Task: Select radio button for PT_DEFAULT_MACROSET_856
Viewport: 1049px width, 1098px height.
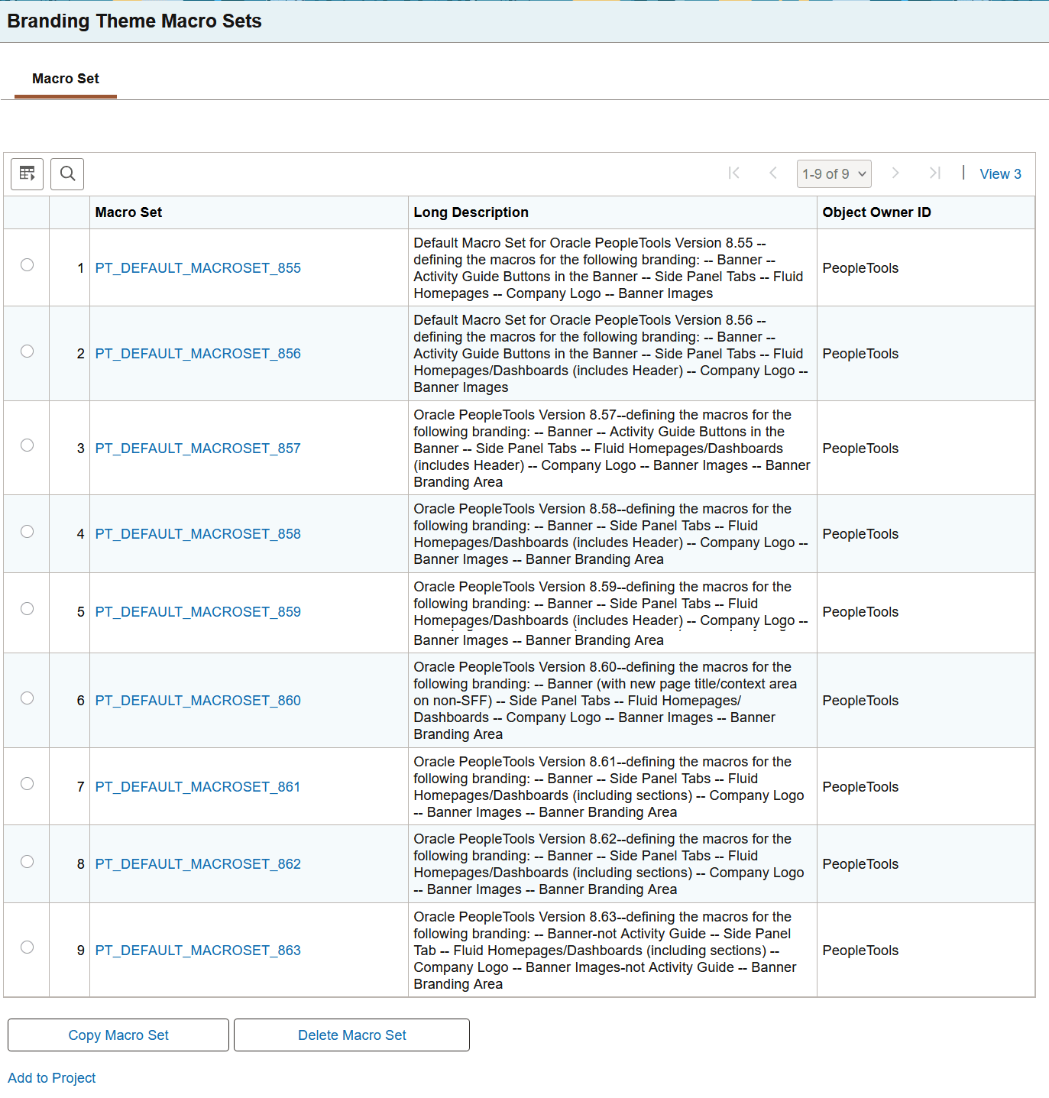Action: coord(27,351)
